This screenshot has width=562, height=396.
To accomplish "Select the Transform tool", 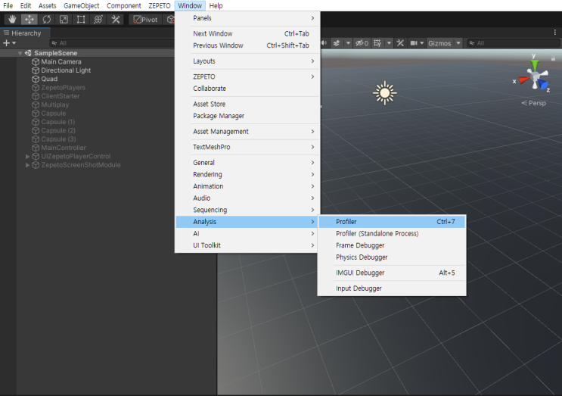I will pyautogui.click(x=98, y=20).
